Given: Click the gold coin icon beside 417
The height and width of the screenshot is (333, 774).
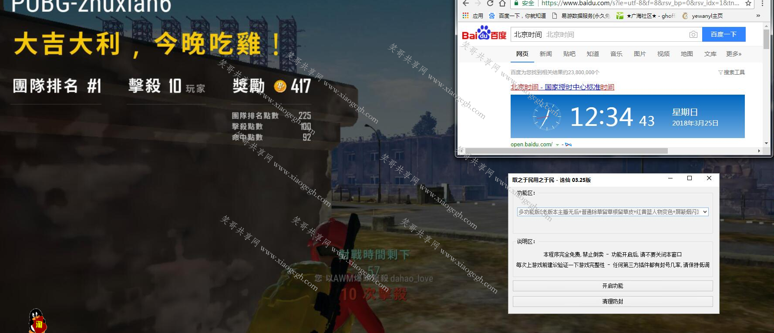Looking at the screenshot, I should click(x=280, y=86).
